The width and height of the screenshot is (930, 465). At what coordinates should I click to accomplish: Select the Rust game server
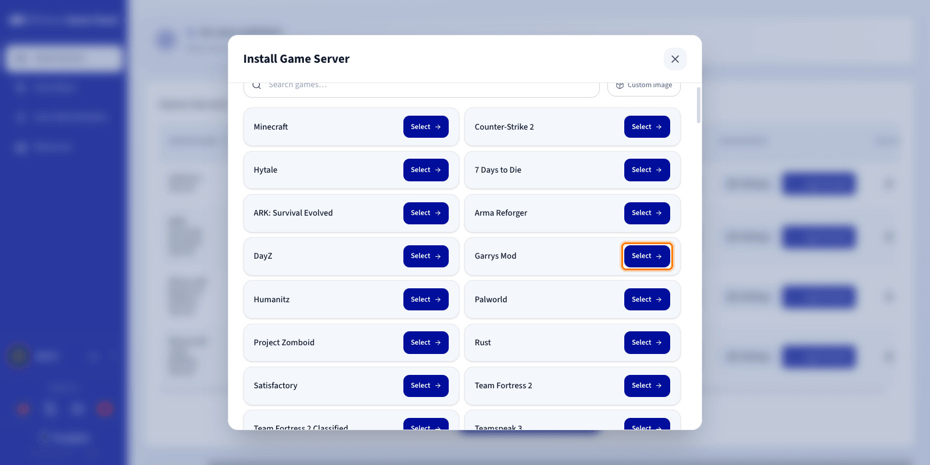tap(647, 342)
